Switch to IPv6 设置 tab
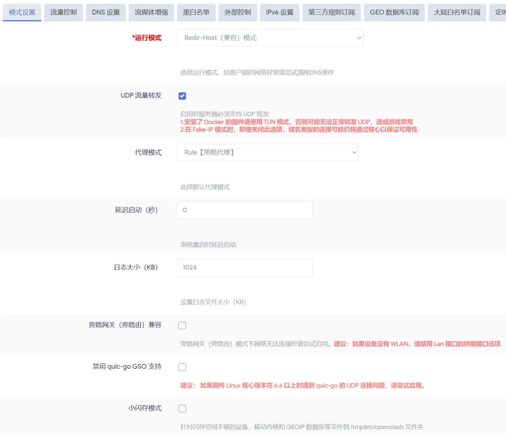506x442 pixels. click(x=280, y=12)
